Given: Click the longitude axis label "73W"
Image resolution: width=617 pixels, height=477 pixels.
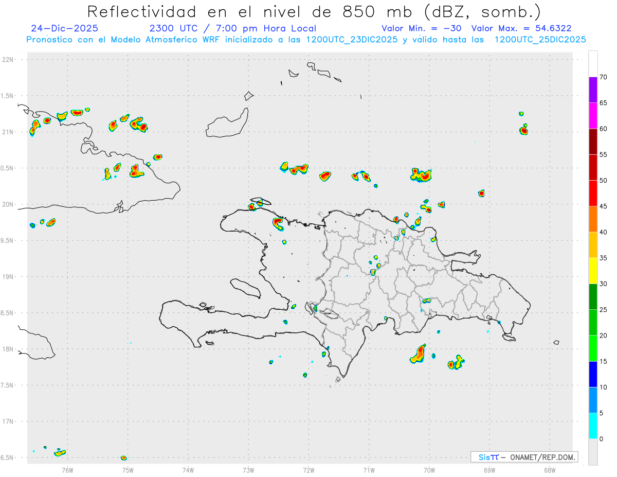Looking at the screenshot, I should (248, 470).
